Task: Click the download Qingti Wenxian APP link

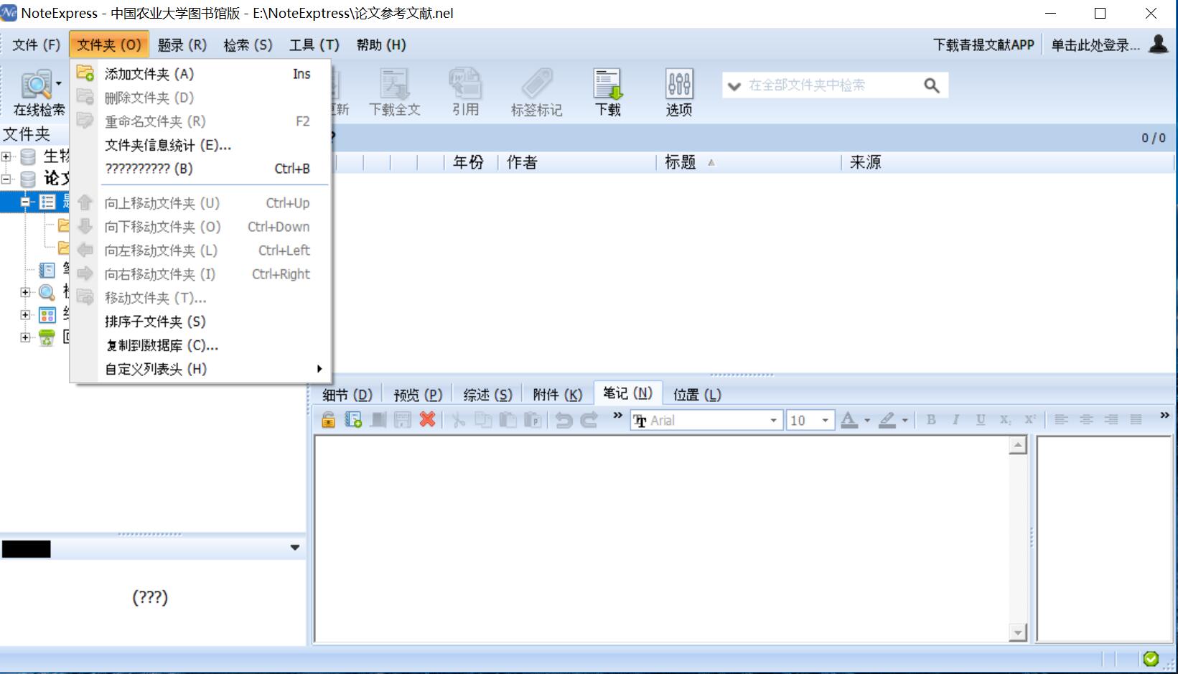Action: click(x=983, y=45)
